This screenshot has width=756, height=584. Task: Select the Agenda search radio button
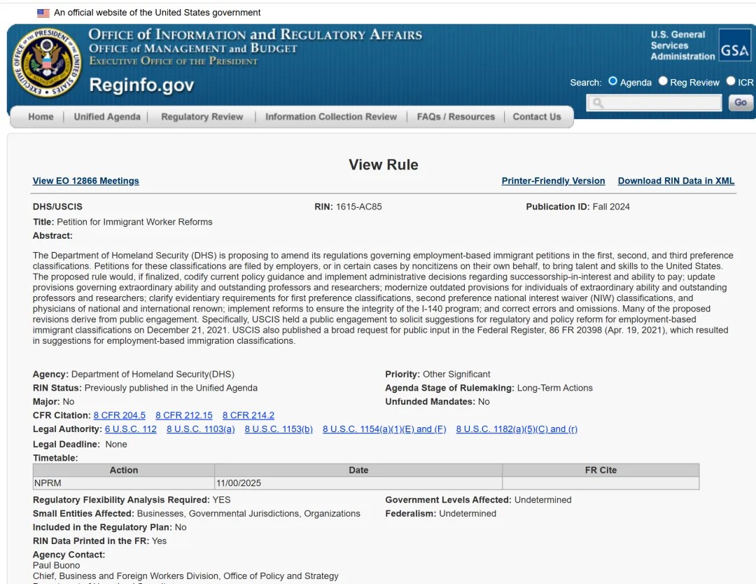pyautogui.click(x=612, y=81)
